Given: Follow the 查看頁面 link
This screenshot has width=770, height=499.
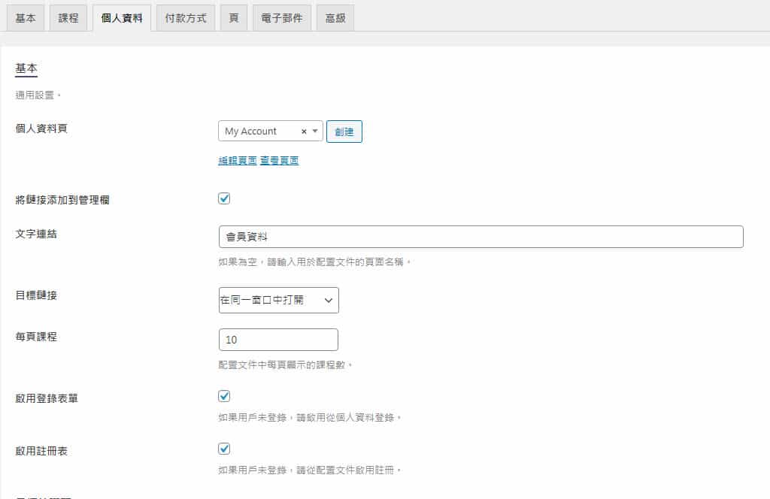Looking at the screenshot, I should tap(280, 161).
